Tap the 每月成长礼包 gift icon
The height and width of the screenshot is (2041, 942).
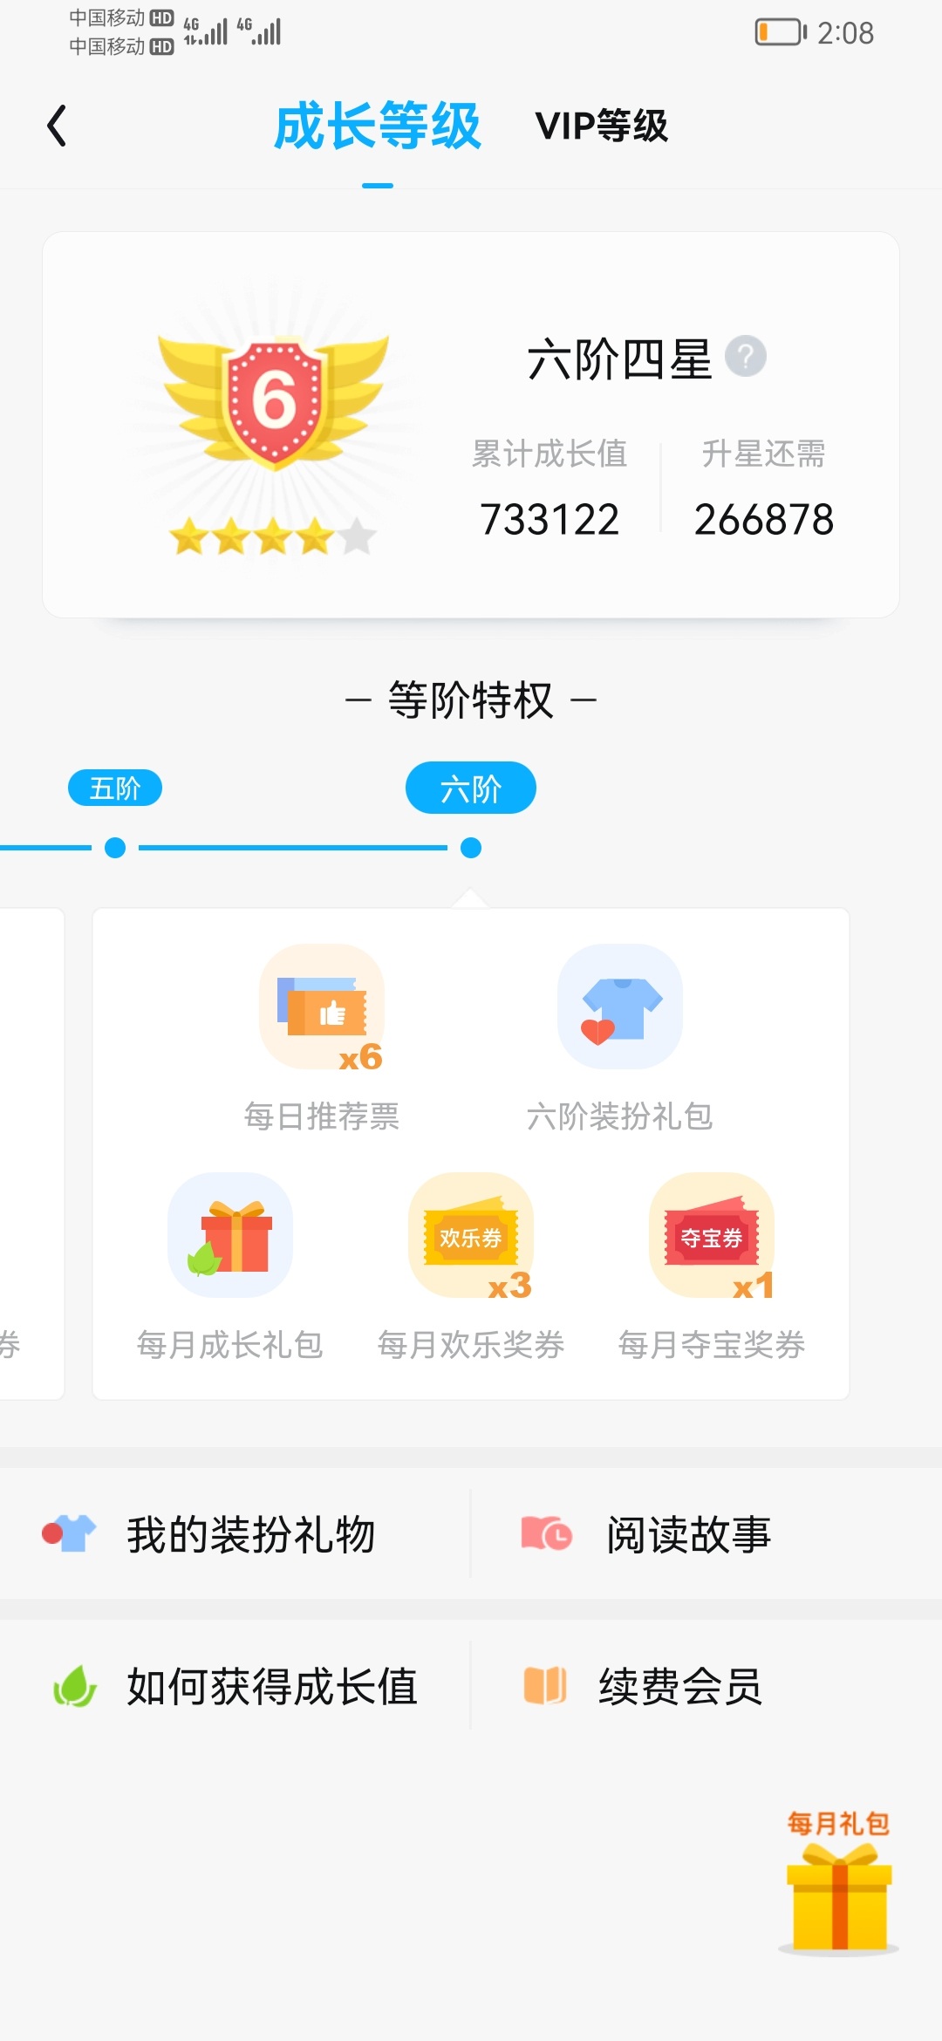point(230,1235)
